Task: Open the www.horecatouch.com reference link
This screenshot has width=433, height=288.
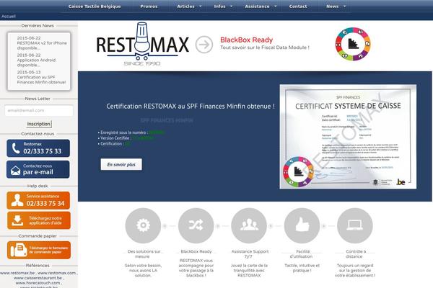Action: [x=38, y=283]
